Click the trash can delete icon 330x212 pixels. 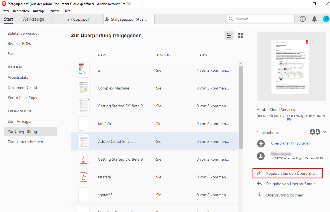click(260, 195)
